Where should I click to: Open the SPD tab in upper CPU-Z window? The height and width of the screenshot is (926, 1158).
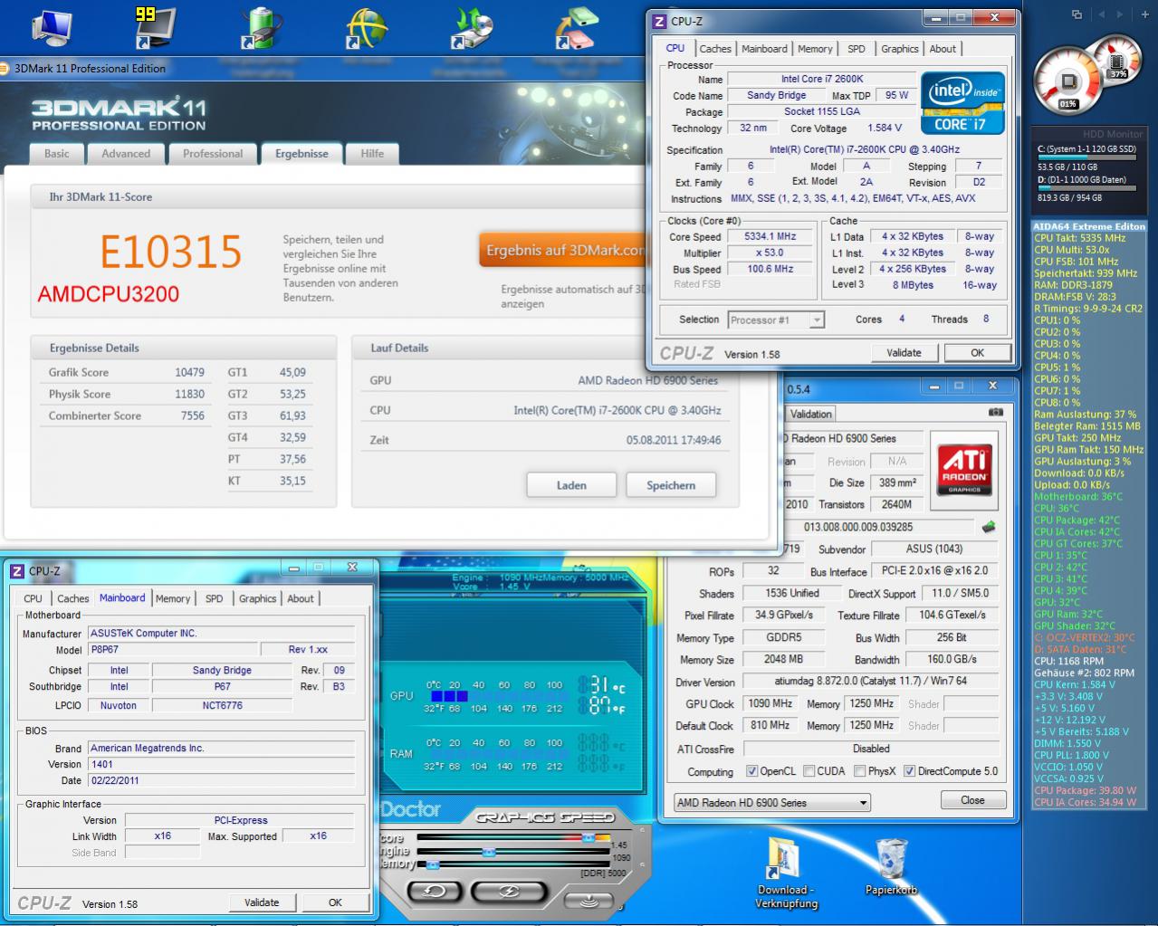click(x=857, y=49)
